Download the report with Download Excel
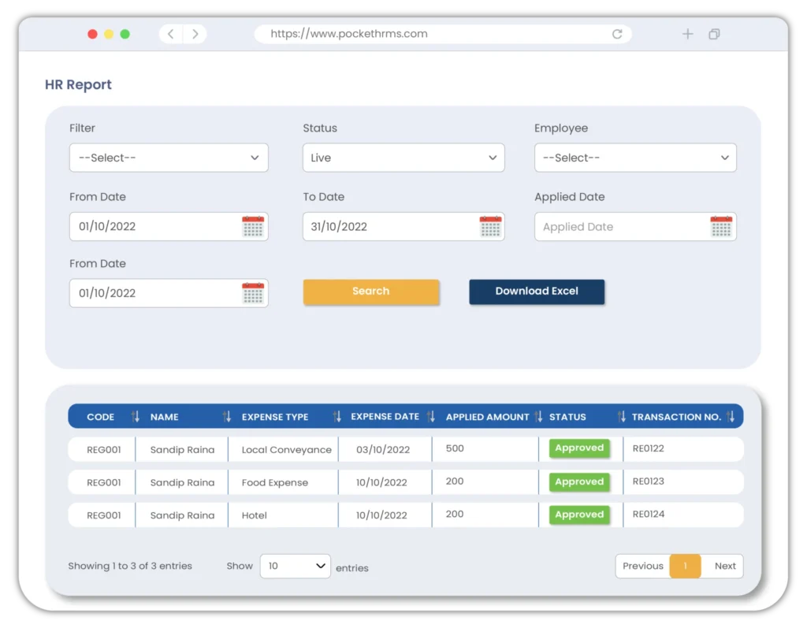Viewport: 807px width, 628px height. 537,292
